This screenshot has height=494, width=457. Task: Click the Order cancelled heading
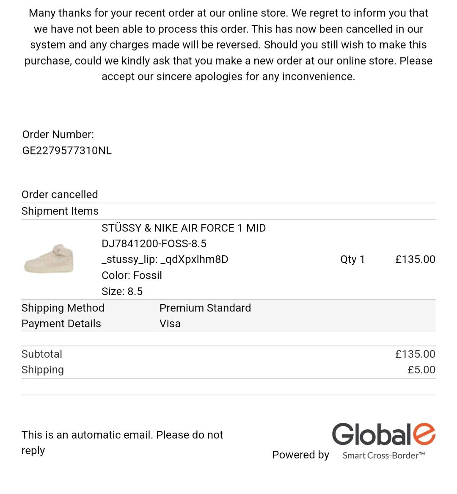point(60,195)
